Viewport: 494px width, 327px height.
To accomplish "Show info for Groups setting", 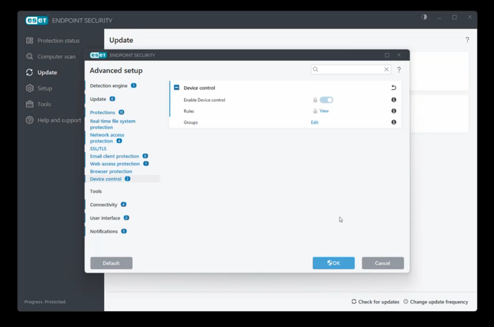I will tap(394, 122).
